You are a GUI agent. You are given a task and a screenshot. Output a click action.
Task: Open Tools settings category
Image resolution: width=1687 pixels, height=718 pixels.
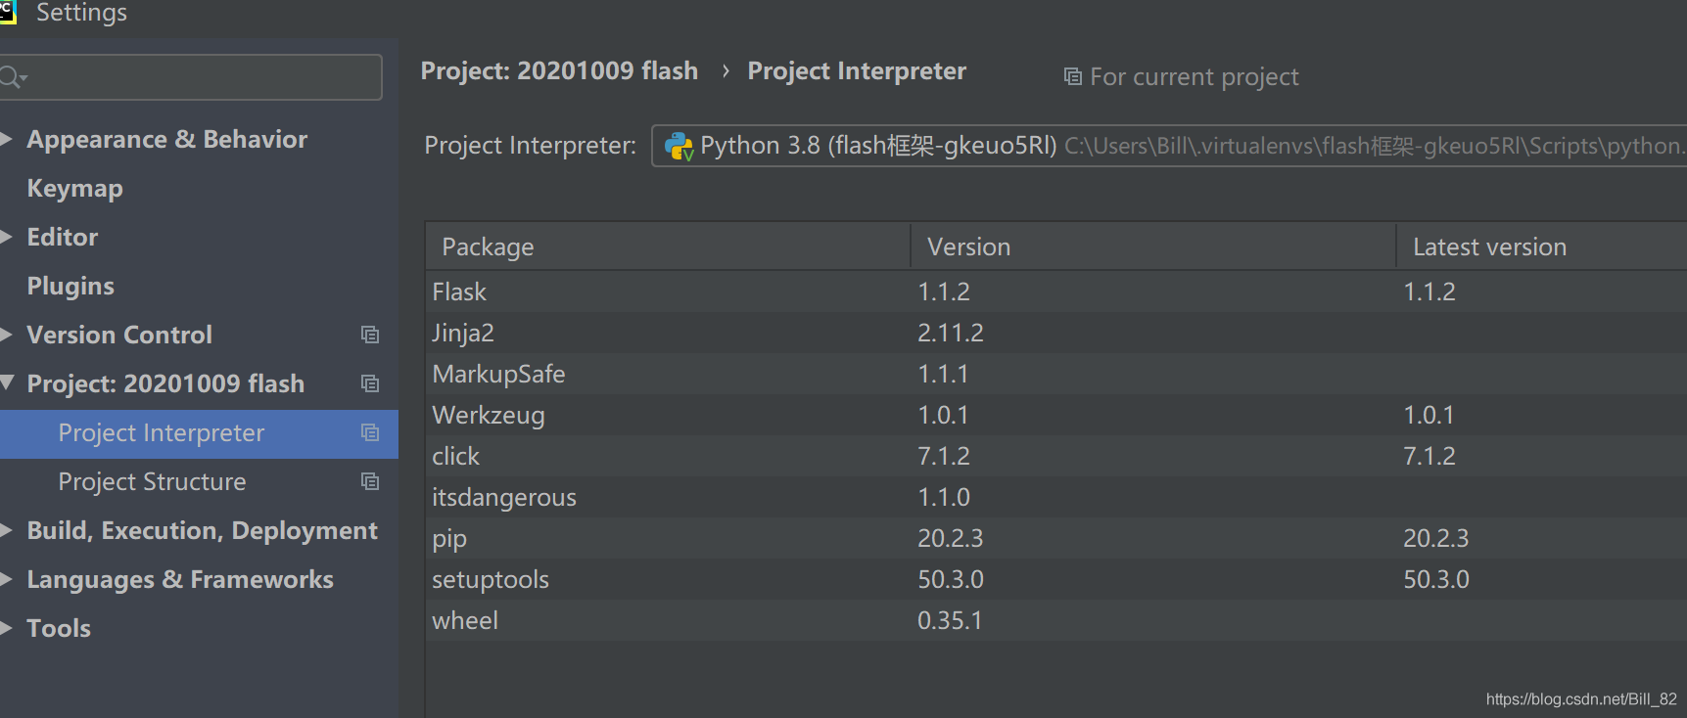click(x=59, y=628)
